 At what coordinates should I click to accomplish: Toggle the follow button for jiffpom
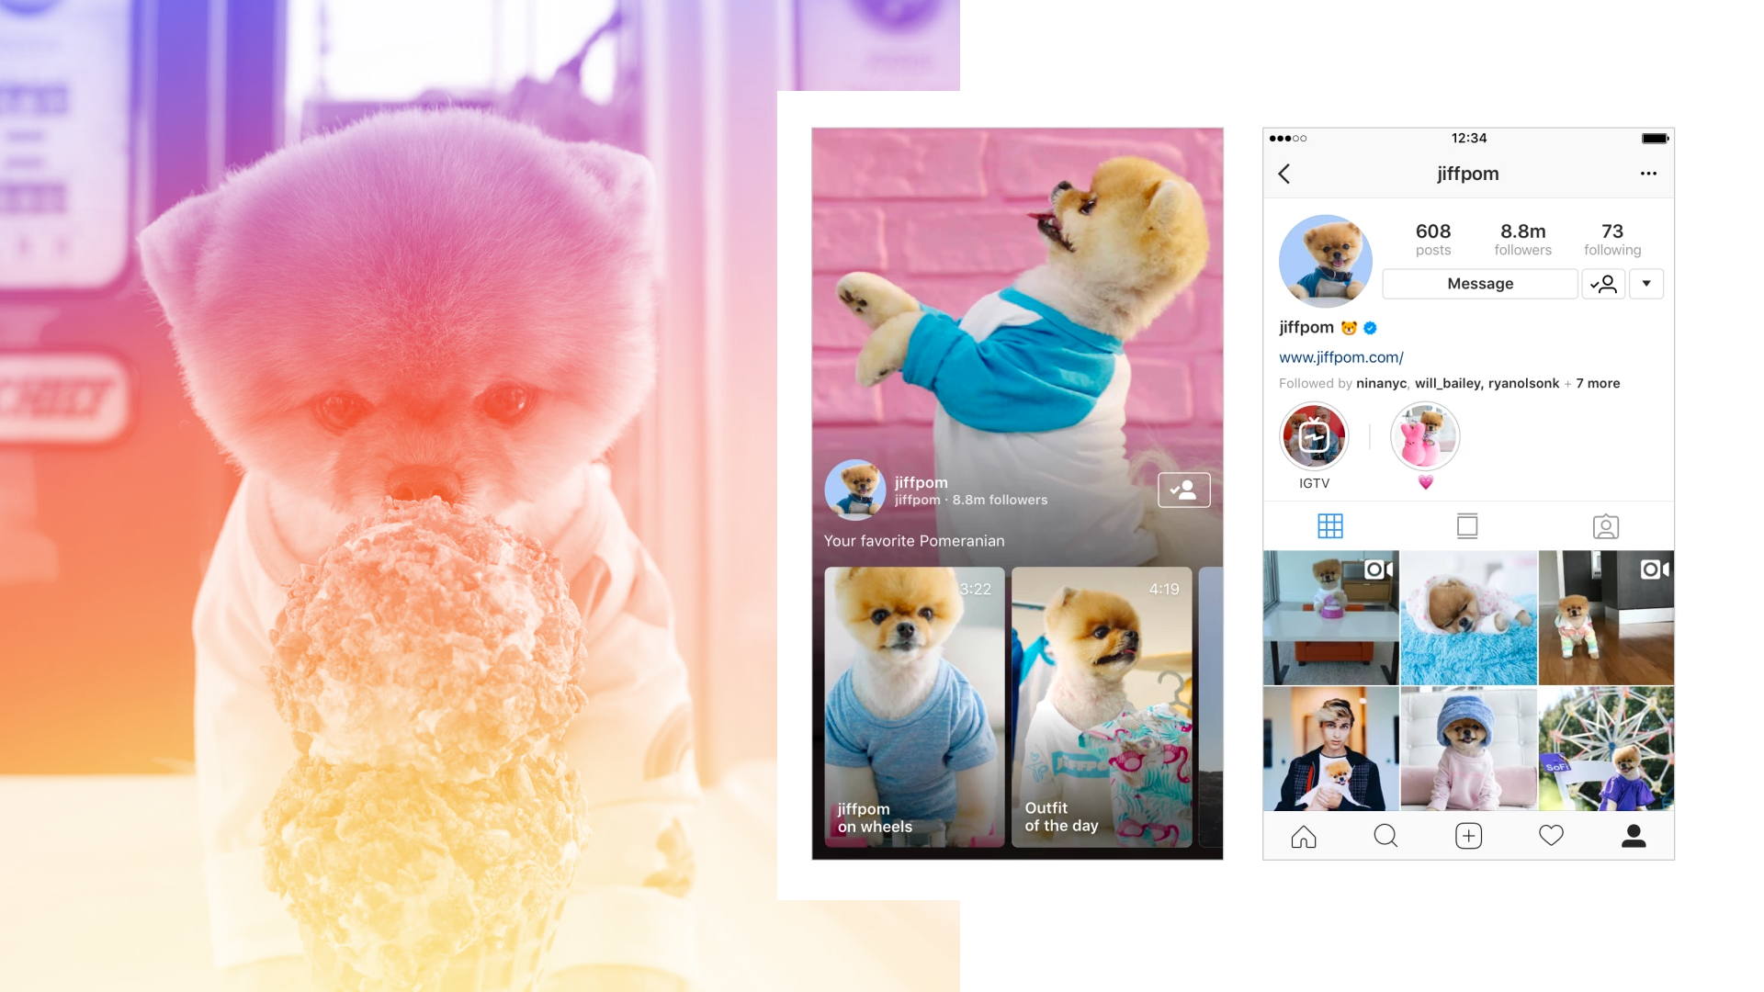coord(1605,284)
